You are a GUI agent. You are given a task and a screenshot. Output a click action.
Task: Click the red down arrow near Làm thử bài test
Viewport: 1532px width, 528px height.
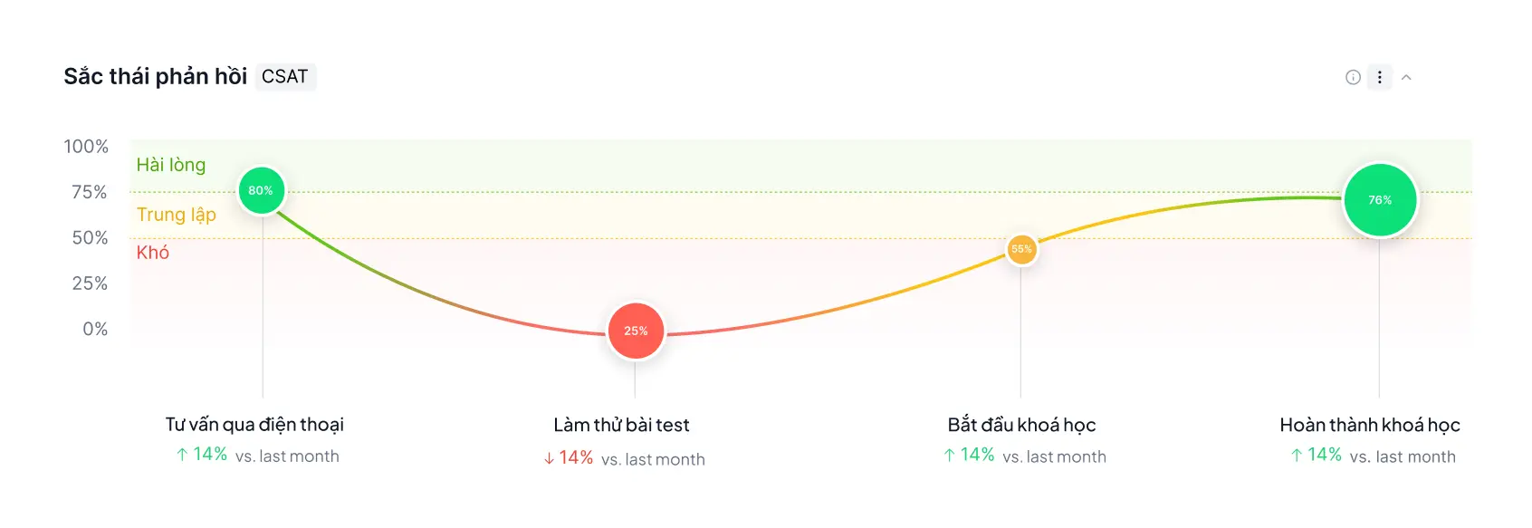click(547, 458)
